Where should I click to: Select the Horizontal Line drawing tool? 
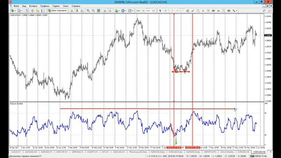click(x=177, y=11)
